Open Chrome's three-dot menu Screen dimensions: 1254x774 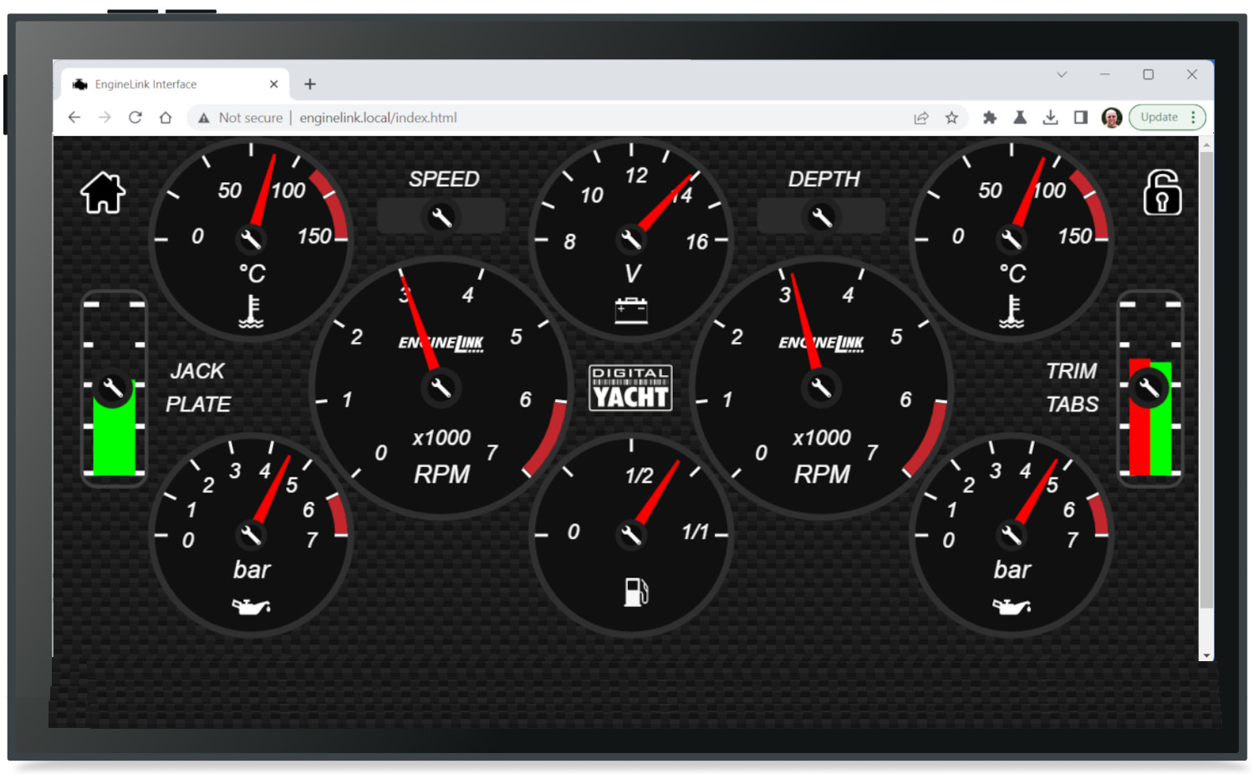(1194, 117)
